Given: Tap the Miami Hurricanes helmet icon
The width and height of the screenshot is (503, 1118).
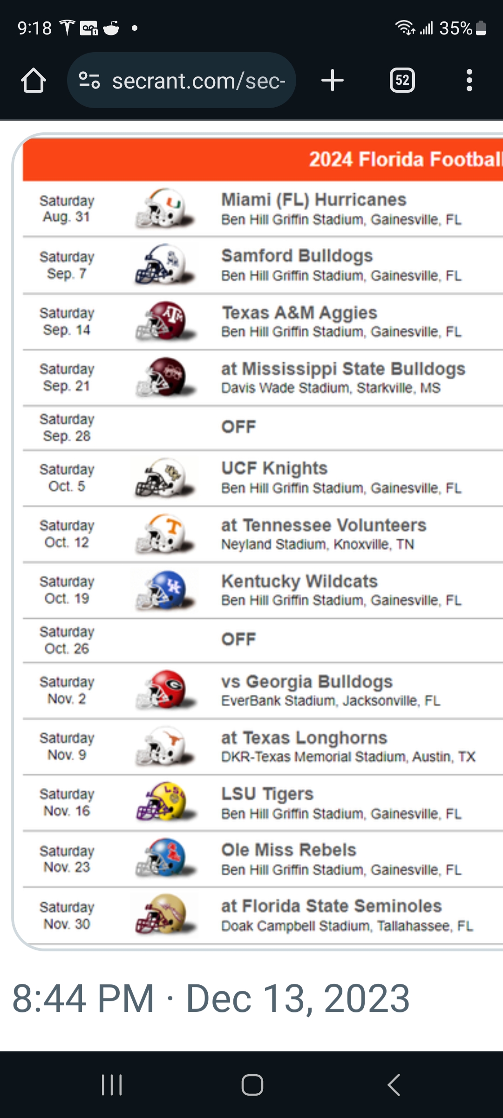Looking at the screenshot, I should pos(165,208).
